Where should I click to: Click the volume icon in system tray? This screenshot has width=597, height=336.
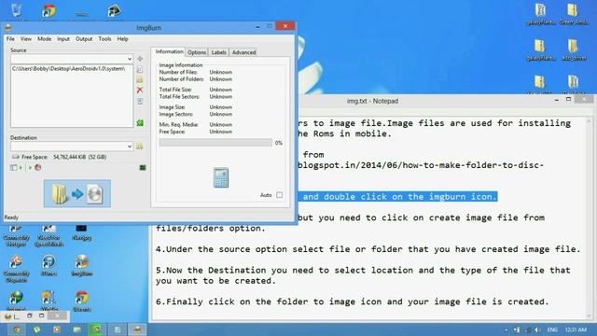[537, 329]
